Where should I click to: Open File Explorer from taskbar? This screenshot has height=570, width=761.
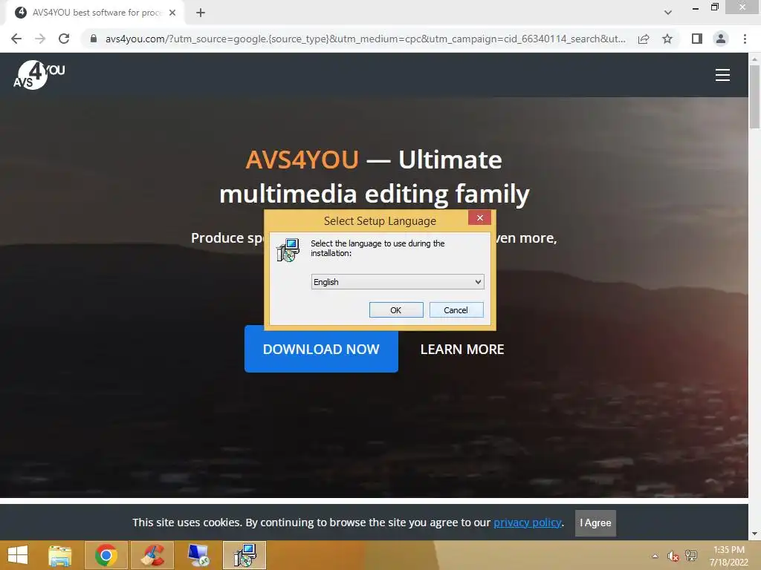[60, 555]
